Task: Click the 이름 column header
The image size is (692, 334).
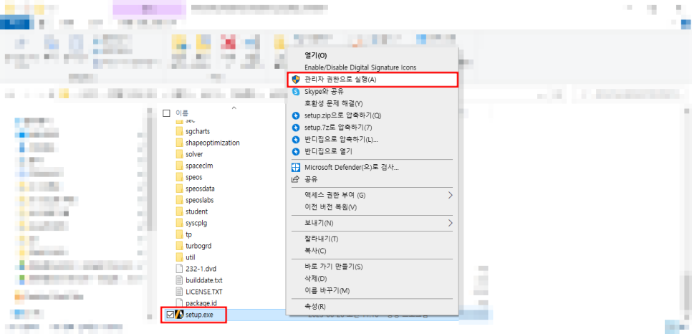Action: pos(182,113)
